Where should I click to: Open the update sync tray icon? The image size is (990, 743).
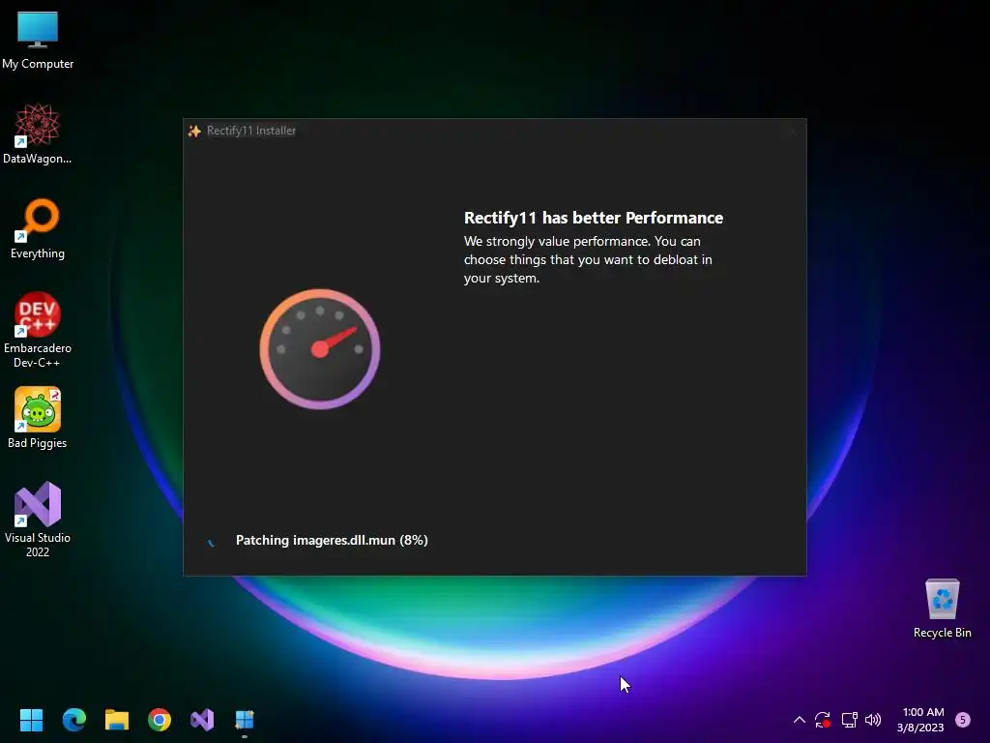[822, 720]
